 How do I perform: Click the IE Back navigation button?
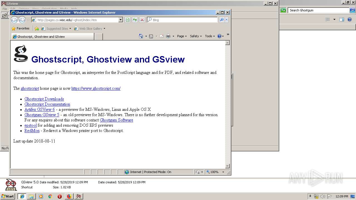14,20
